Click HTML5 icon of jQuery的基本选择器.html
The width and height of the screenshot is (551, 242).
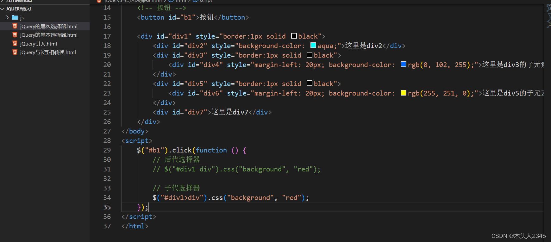15,35
